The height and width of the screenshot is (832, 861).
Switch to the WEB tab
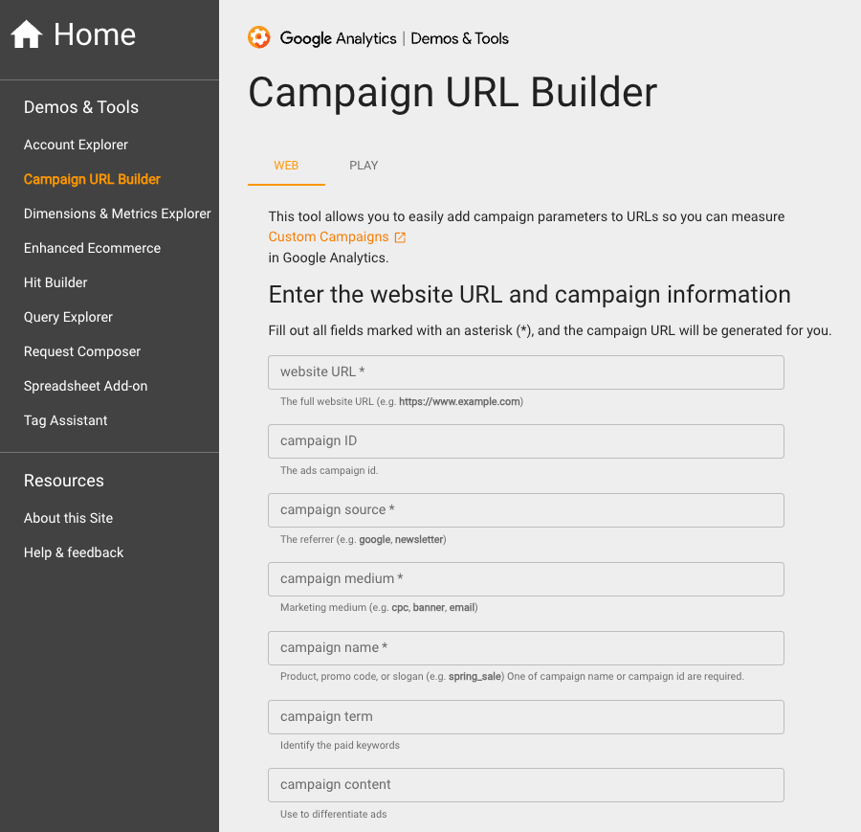click(286, 165)
